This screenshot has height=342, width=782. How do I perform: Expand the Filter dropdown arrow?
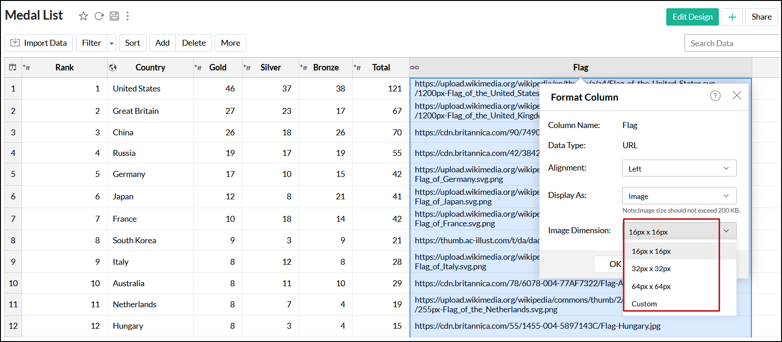111,43
